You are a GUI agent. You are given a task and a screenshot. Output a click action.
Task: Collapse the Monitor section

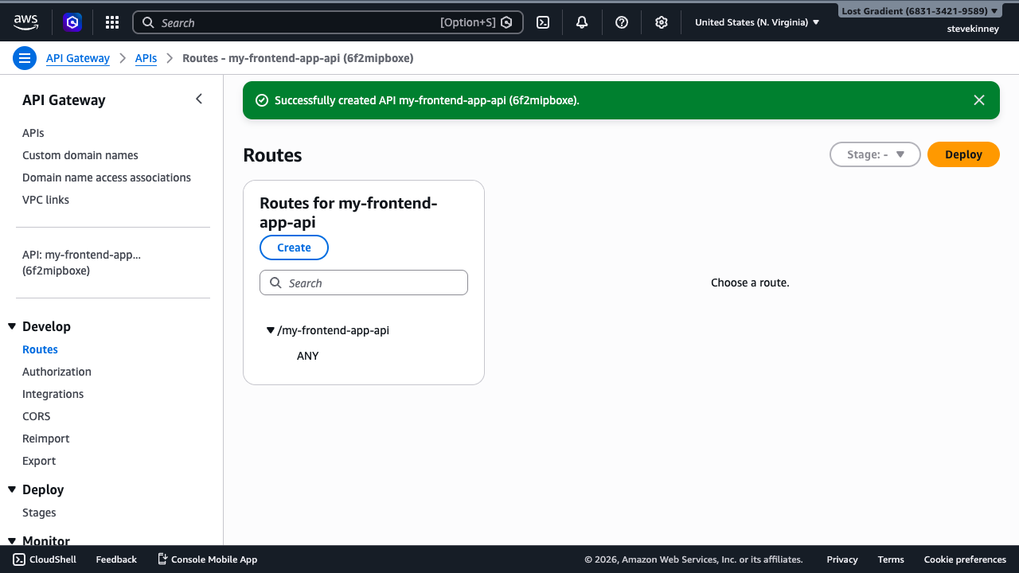(x=12, y=541)
